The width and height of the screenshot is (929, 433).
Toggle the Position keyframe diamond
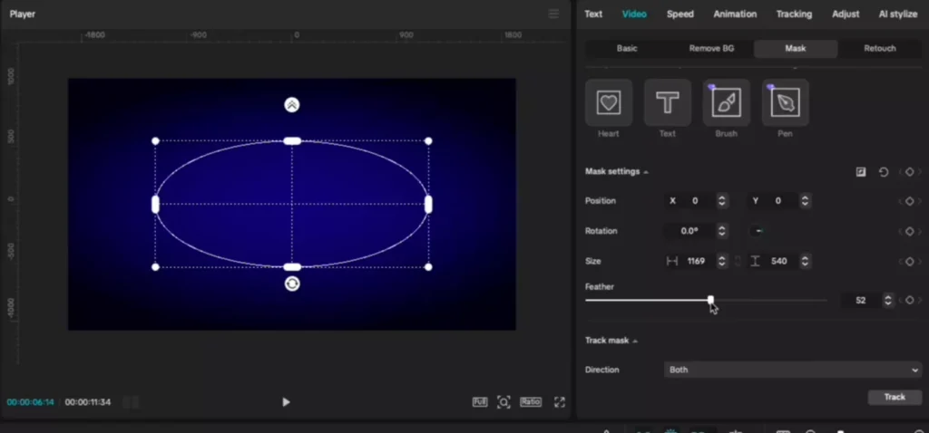click(x=909, y=201)
